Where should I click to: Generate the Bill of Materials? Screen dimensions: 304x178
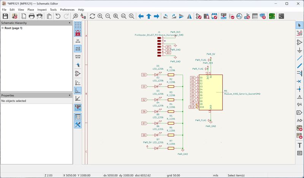click(263, 16)
